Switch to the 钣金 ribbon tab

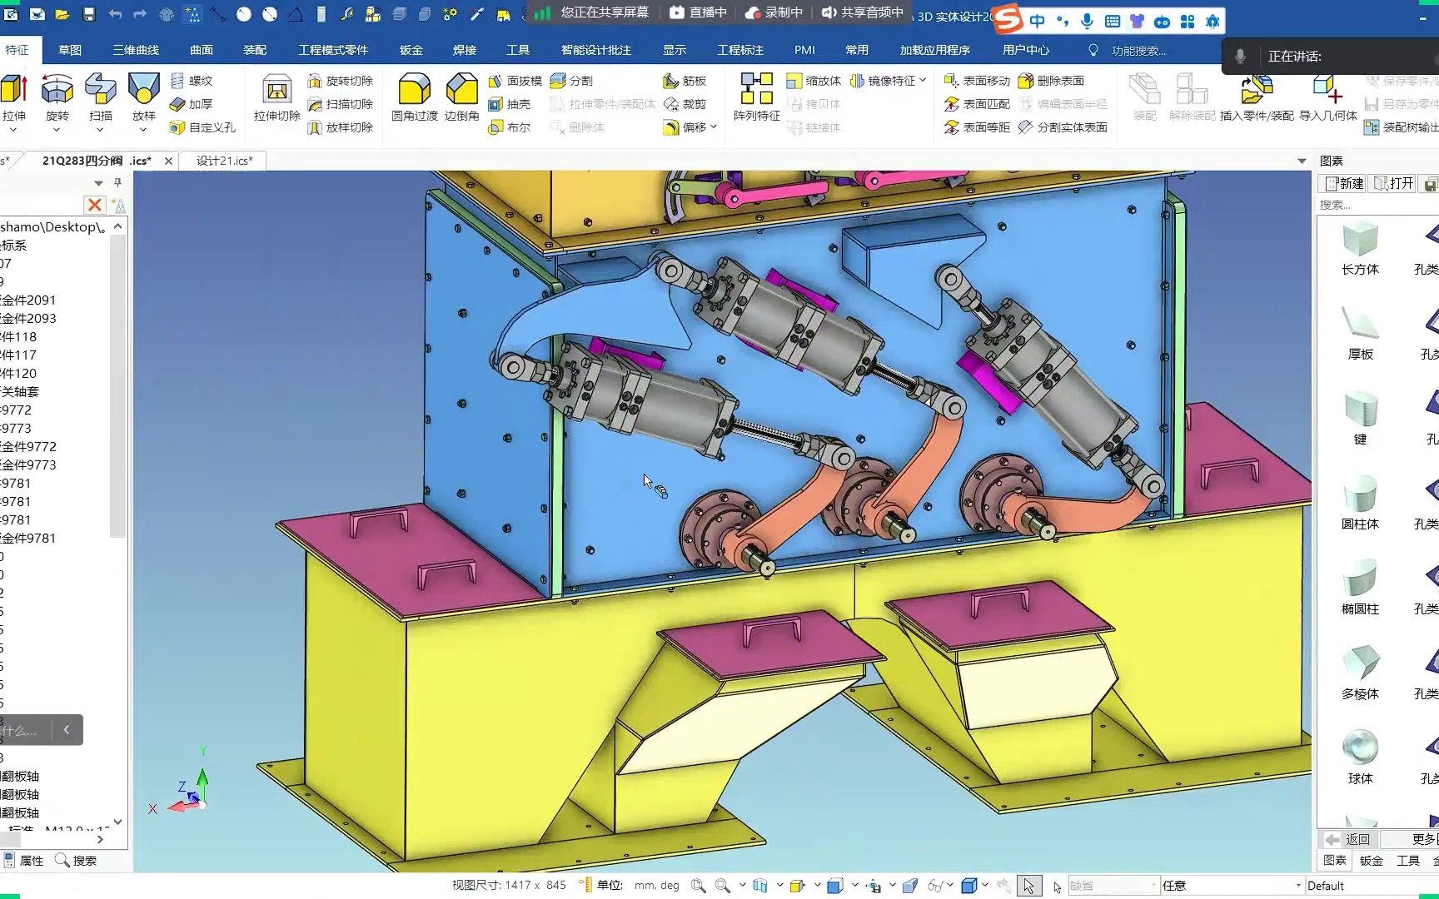[x=411, y=50]
